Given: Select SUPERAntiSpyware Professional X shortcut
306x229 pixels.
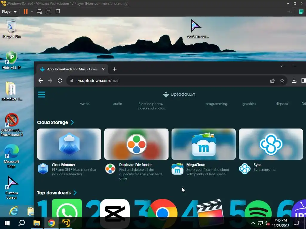Looking at the screenshot, I should pos(12,125).
